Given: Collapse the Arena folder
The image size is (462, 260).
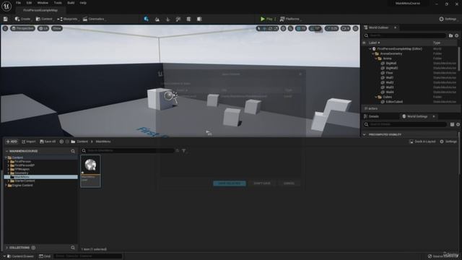Looking at the screenshot, I should point(376,58).
